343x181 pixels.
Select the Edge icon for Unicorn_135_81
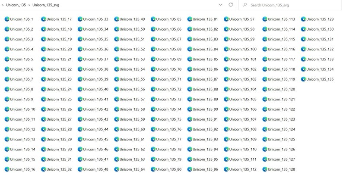[x=190, y=19]
